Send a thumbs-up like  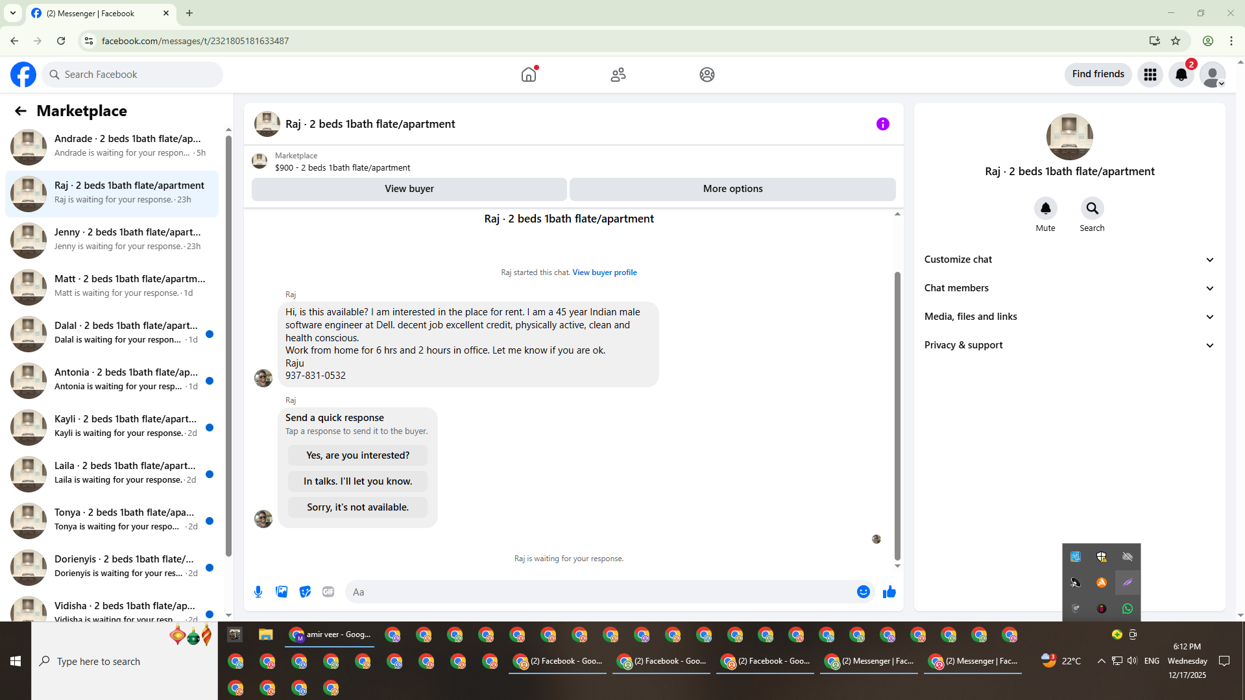coord(889,592)
